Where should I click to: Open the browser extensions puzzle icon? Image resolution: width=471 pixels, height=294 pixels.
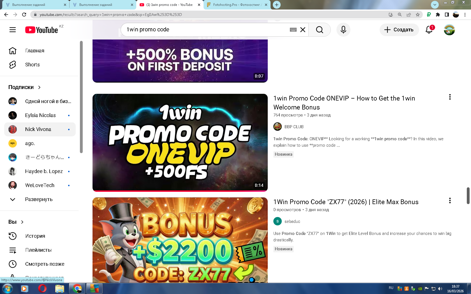pyautogui.click(x=438, y=15)
